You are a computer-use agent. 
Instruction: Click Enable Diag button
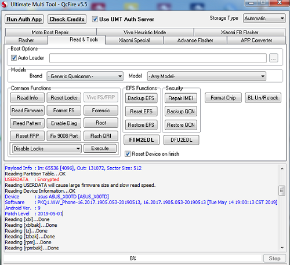(x=64, y=123)
